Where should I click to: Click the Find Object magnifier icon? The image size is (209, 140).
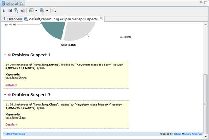point(54,11)
